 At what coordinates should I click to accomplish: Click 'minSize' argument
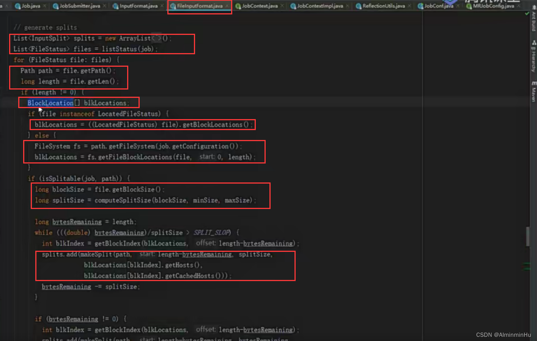(205, 200)
